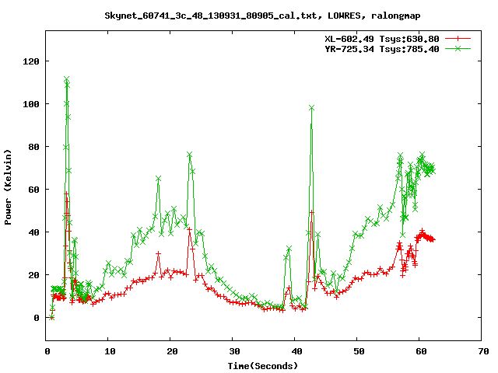
Task: Click the plot title Skynet_60741_3c_48 text
Action: point(262,16)
